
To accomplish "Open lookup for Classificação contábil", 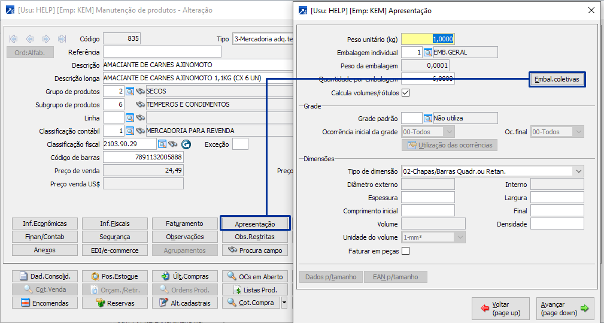I will pos(130,131).
